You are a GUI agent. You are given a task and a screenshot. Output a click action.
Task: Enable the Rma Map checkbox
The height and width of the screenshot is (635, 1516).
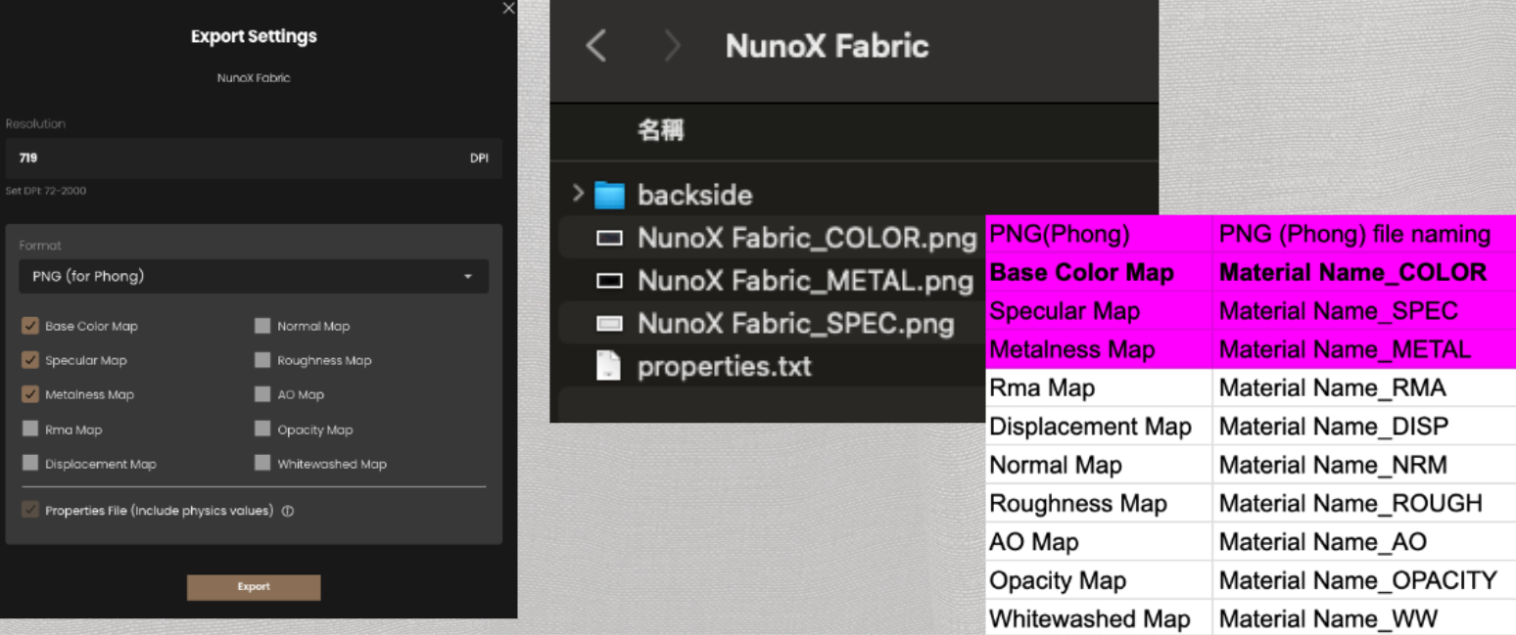[30, 429]
